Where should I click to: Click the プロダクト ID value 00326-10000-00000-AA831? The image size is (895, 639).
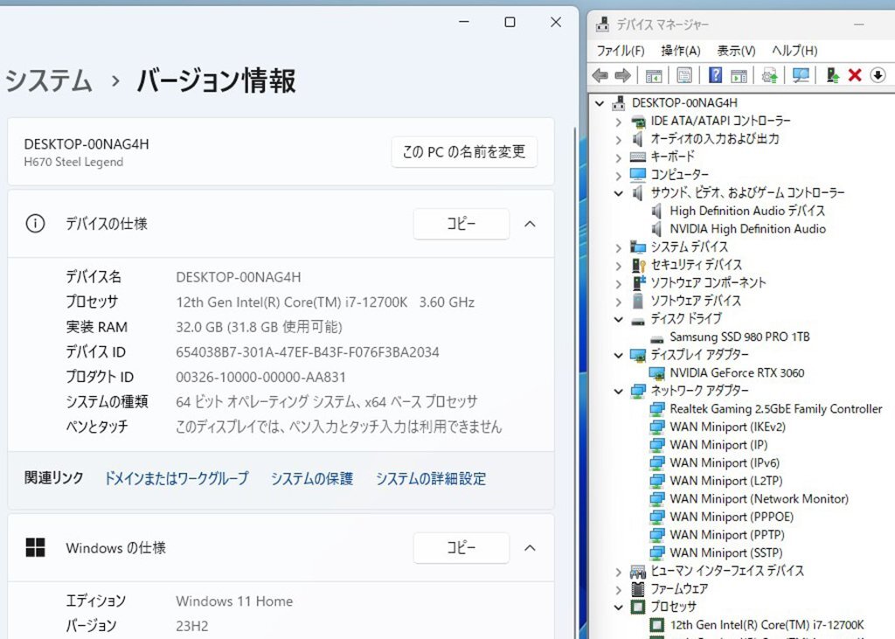point(260,377)
